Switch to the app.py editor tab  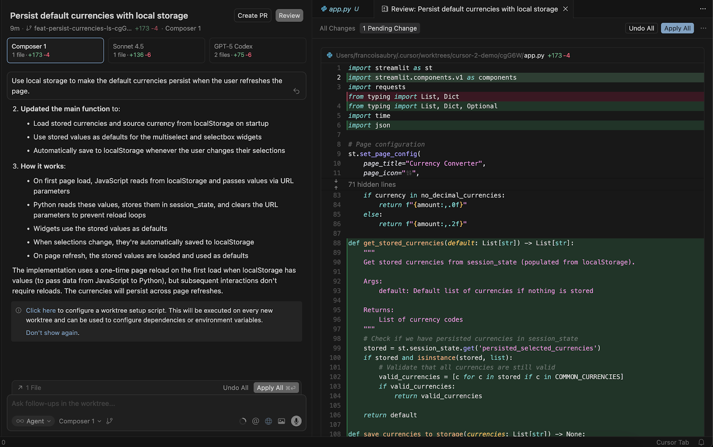tap(340, 9)
